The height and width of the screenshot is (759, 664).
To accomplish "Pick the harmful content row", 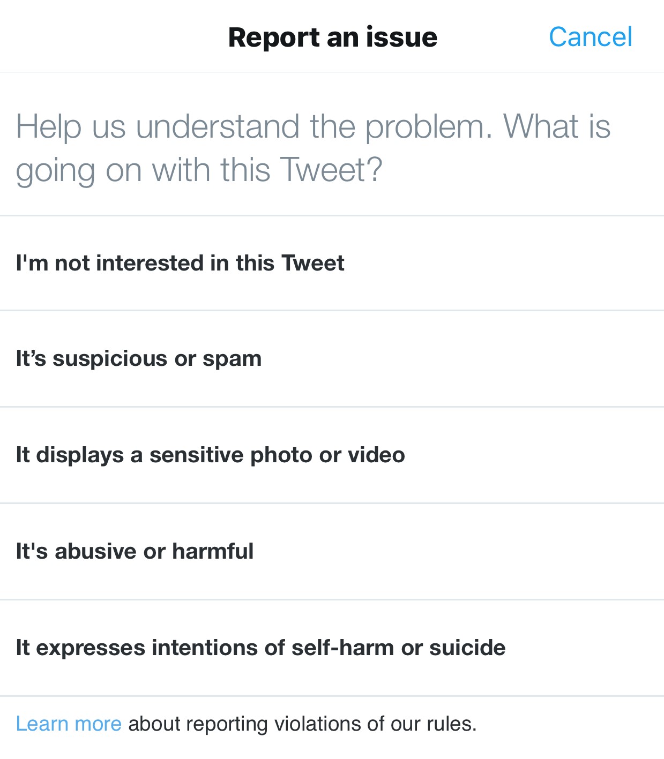I will click(x=135, y=551).
